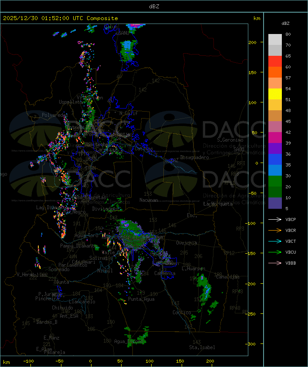This screenshot has width=308, height=367.
Task: Click the green VBCU arrow in legend
Action: (x=275, y=252)
